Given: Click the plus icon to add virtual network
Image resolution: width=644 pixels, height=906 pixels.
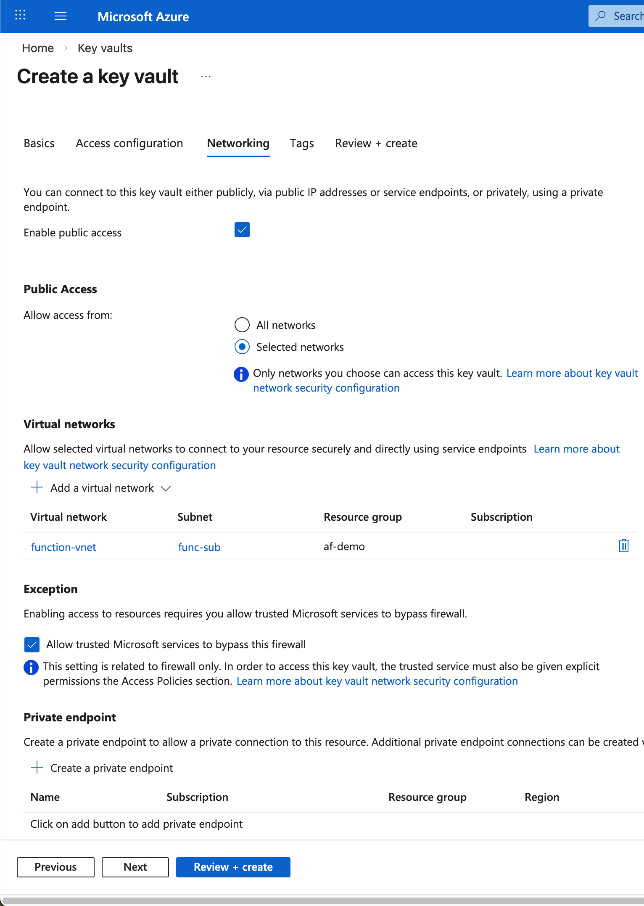Looking at the screenshot, I should click(37, 487).
